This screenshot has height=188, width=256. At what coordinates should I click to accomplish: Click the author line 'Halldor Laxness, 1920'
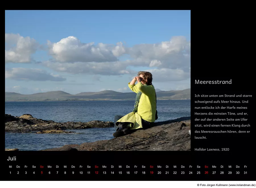point(212,149)
